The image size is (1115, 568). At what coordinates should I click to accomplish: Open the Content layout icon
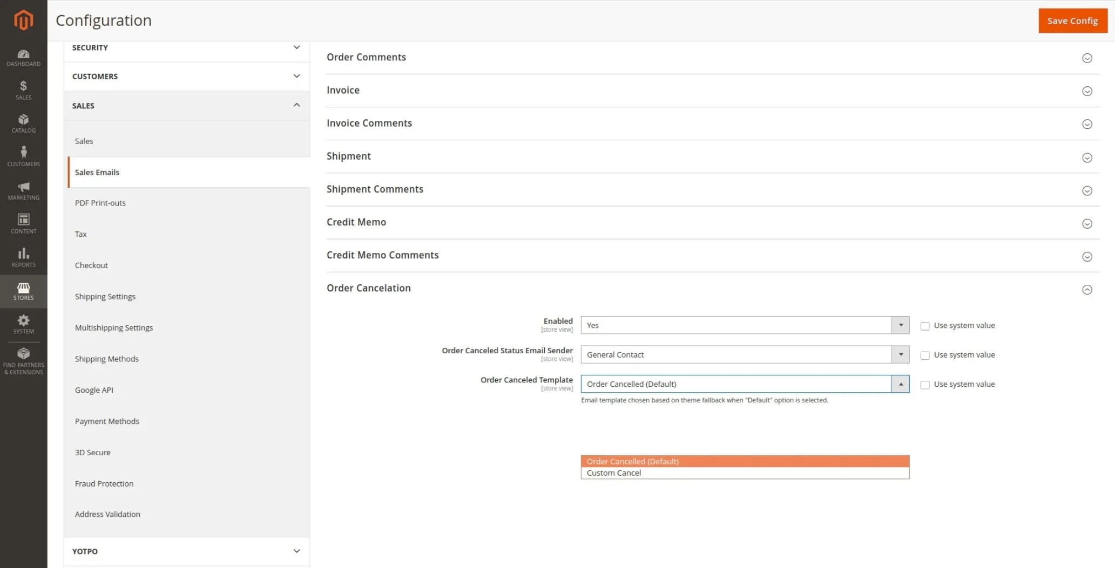click(23, 223)
